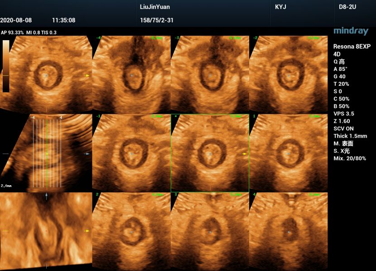Viewport: 376px width, 271px height.
Task: Click the mindray logo
Action: pos(351,31)
